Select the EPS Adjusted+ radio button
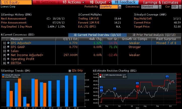Image resolution: width=182 pixels, height=109 pixels. tap(8, 43)
